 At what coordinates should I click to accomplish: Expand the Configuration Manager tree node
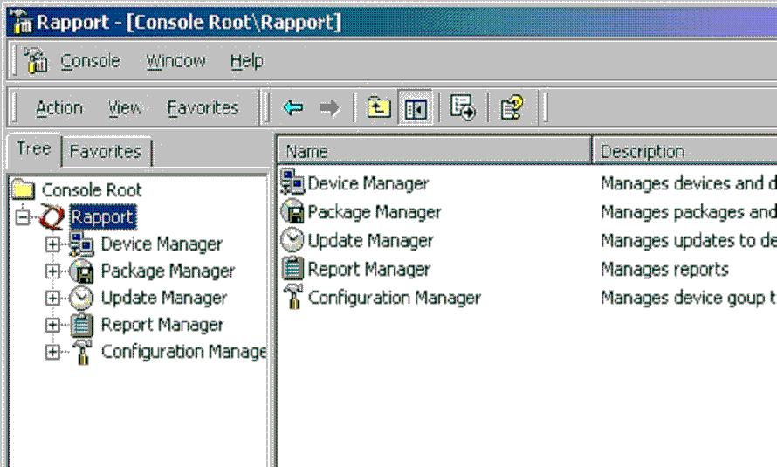(52, 352)
